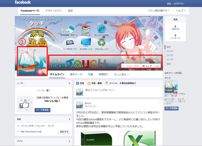
Task: Click the laptop PC修理・サポート icon
Action: pyautogui.click(x=70, y=29)
